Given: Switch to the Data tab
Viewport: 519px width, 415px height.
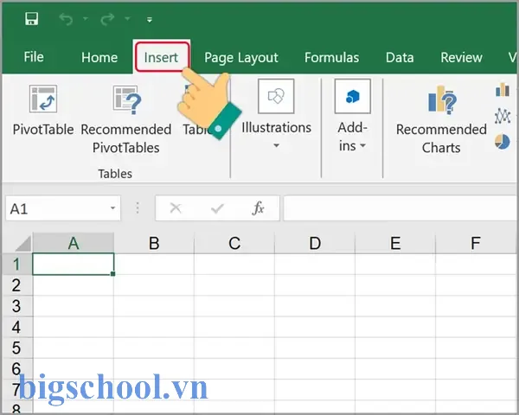Looking at the screenshot, I should (x=400, y=58).
